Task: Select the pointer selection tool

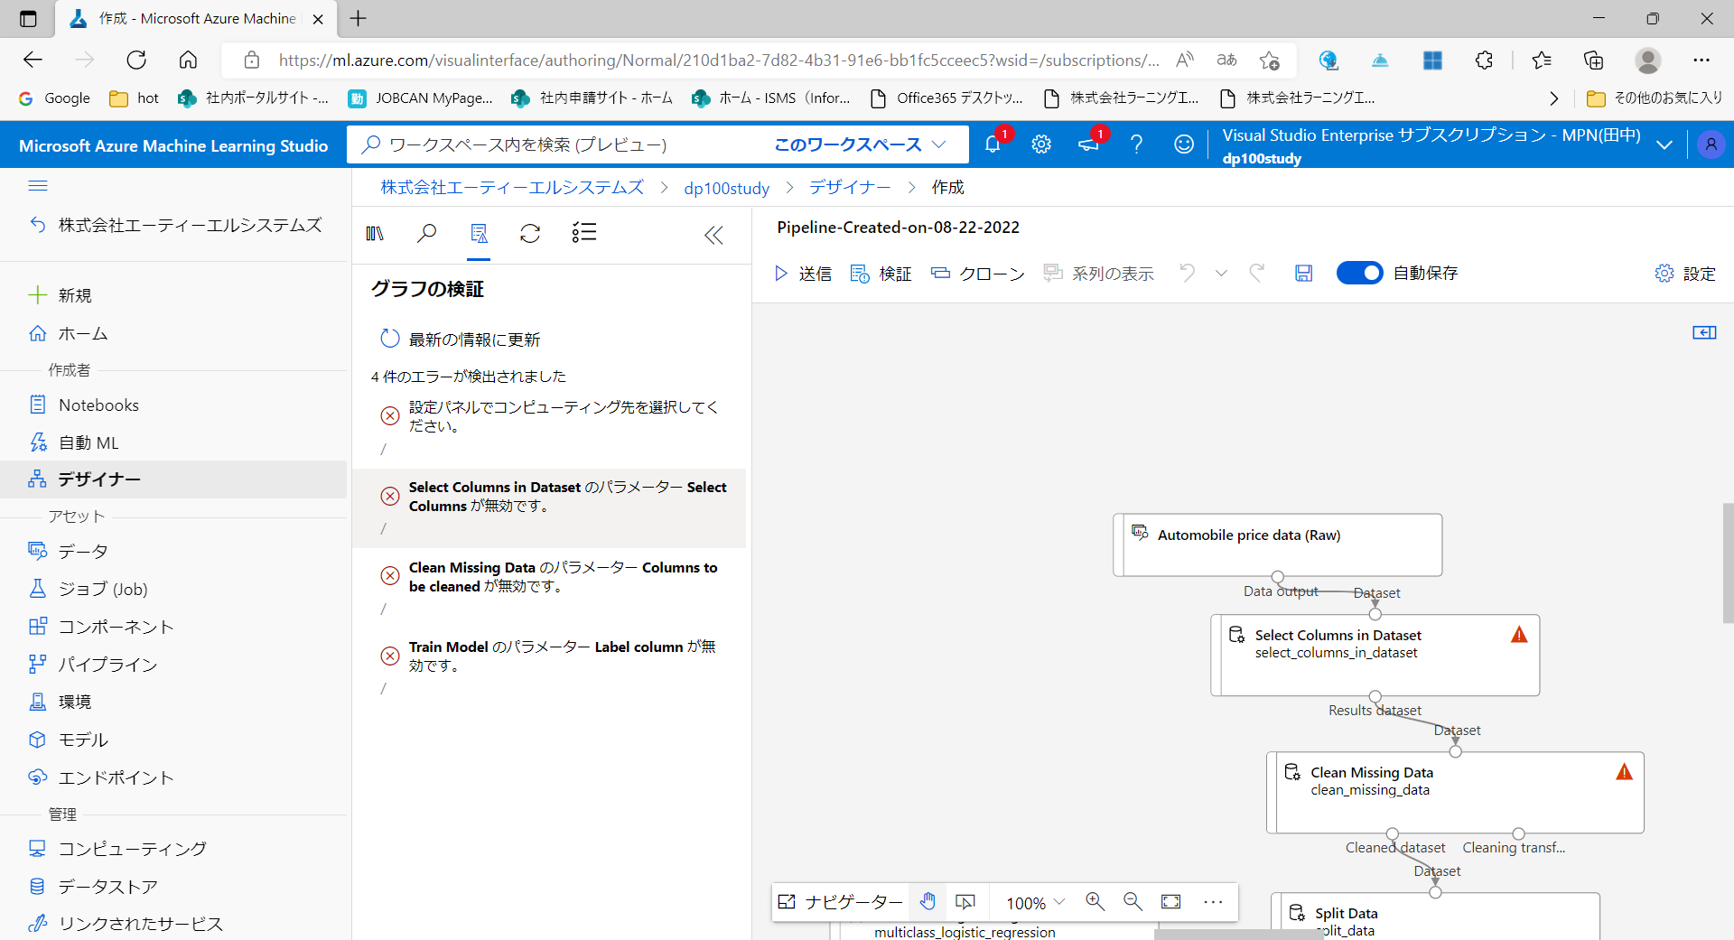Action: pyautogui.click(x=965, y=902)
